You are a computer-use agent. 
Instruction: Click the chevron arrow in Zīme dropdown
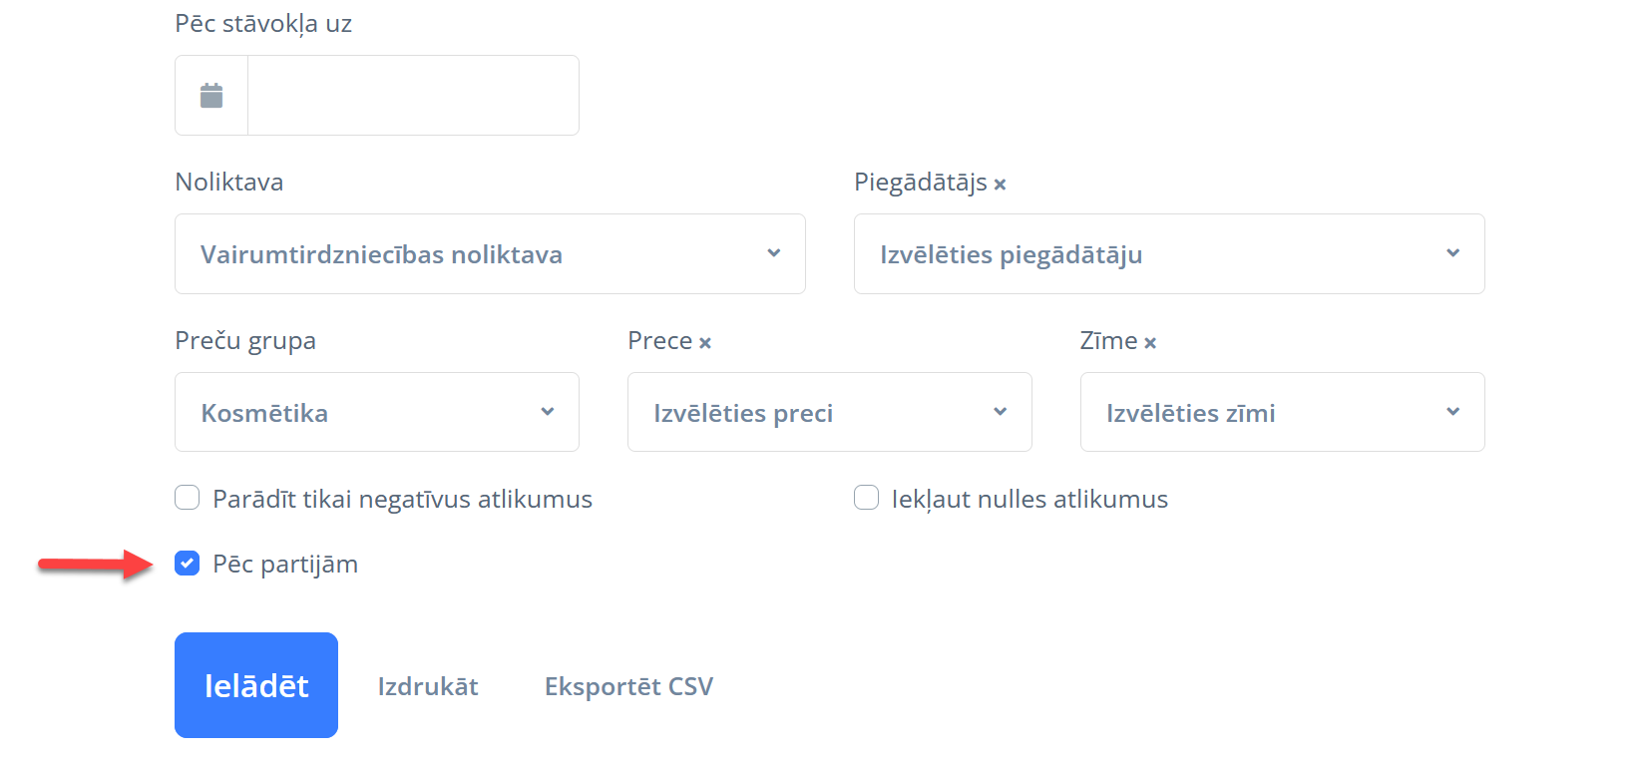pyautogui.click(x=1453, y=412)
